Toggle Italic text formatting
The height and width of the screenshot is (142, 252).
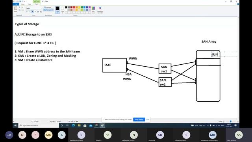(x=35, y=12)
